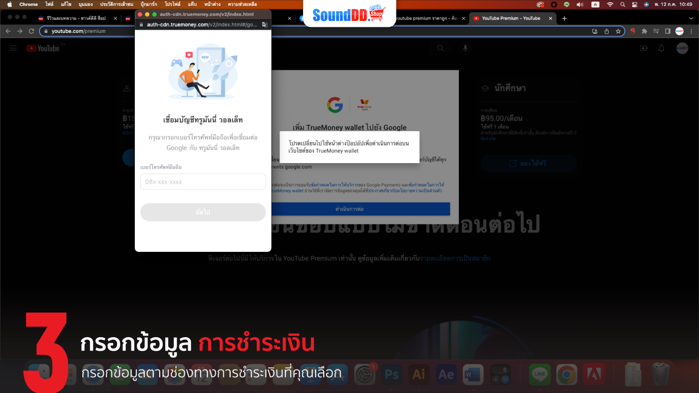Switch to "youtube premium ราคาถูก" tab
The image size is (699, 393).
pos(426,18)
